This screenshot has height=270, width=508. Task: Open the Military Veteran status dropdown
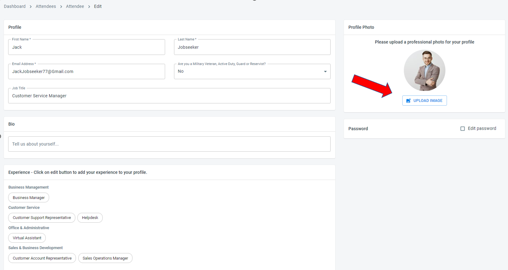[x=252, y=71]
